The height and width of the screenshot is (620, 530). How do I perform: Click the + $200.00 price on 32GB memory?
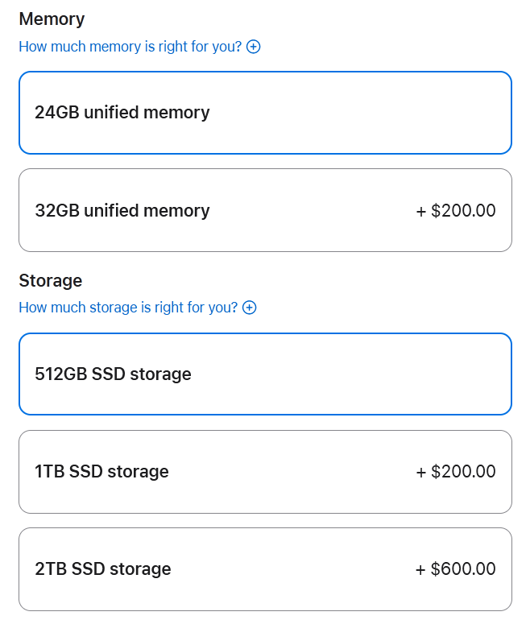[456, 210]
